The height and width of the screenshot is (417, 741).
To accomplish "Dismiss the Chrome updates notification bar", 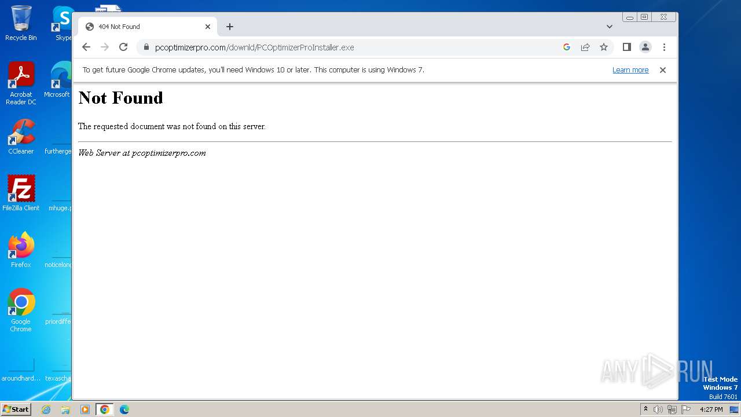I will click(x=663, y=70).
